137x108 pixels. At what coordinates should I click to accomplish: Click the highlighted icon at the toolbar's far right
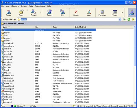[x=132, y=13]
